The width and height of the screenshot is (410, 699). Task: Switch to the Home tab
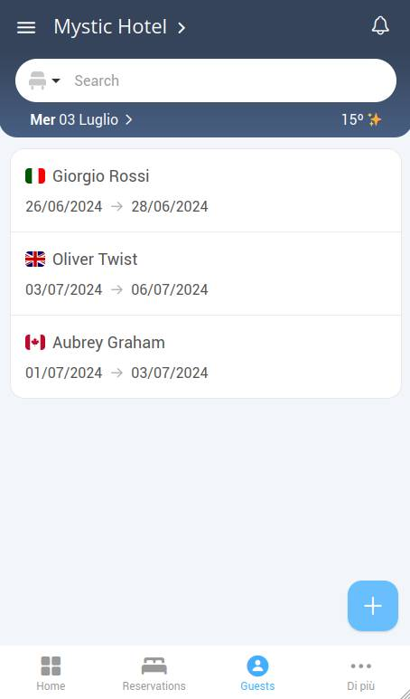tap(51, 673)
